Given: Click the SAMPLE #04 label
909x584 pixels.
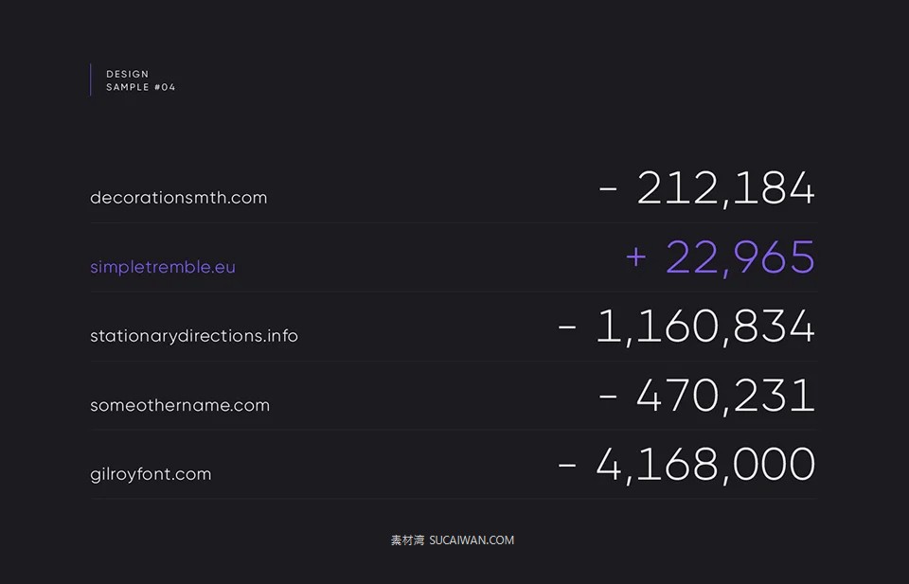Looking at the screenshot, I should [141, 87].
